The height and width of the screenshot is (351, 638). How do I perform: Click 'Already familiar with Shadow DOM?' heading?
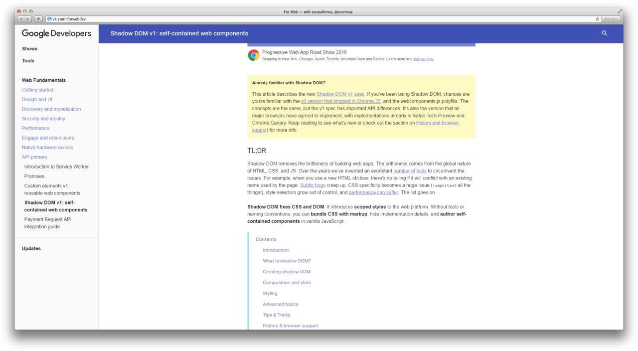289,83
